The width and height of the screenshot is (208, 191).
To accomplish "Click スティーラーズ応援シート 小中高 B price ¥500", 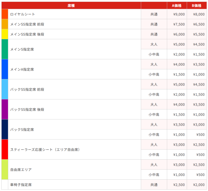I will 200,155.
